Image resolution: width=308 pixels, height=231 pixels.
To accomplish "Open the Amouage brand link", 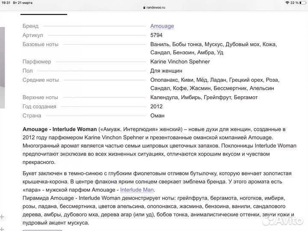I will coord(162,26).
